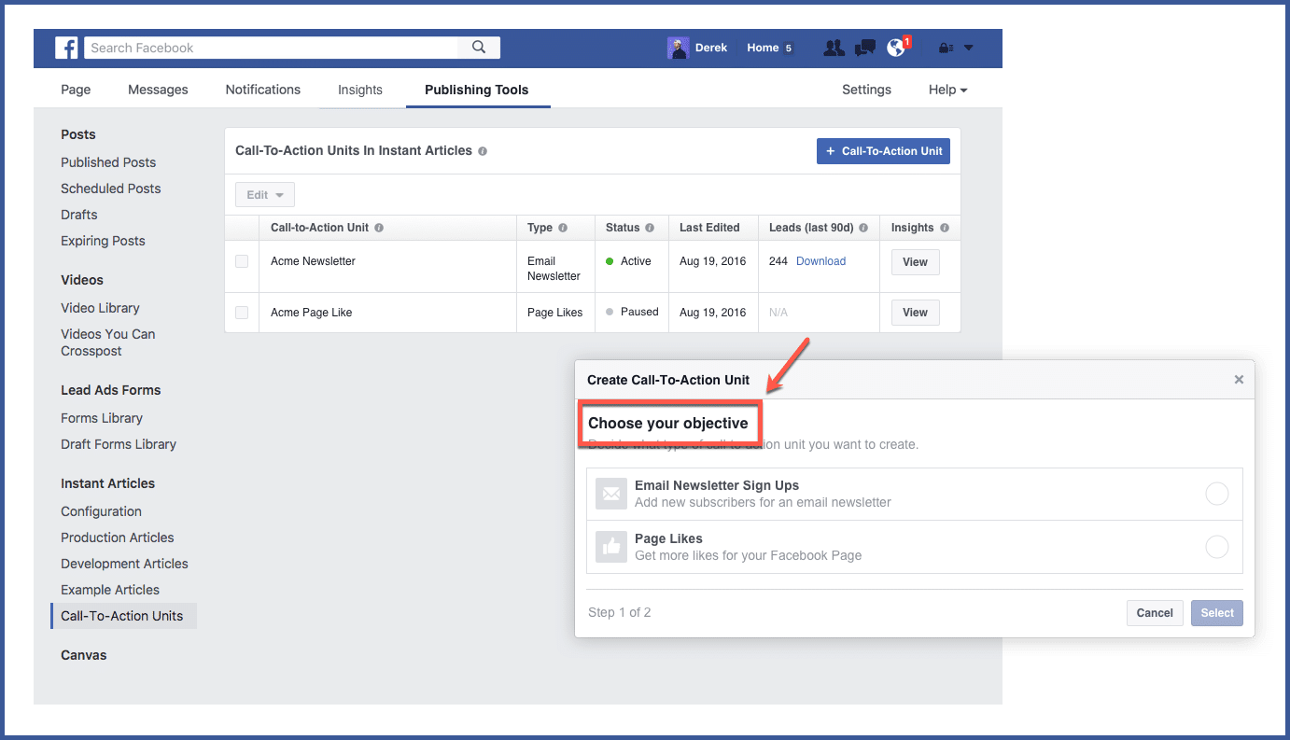
Task: Switch to the Page tab
Action: tap(76, 90)
